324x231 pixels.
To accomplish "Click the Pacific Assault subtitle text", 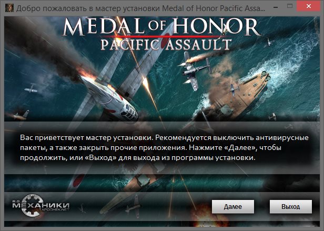I will point(166,45).
